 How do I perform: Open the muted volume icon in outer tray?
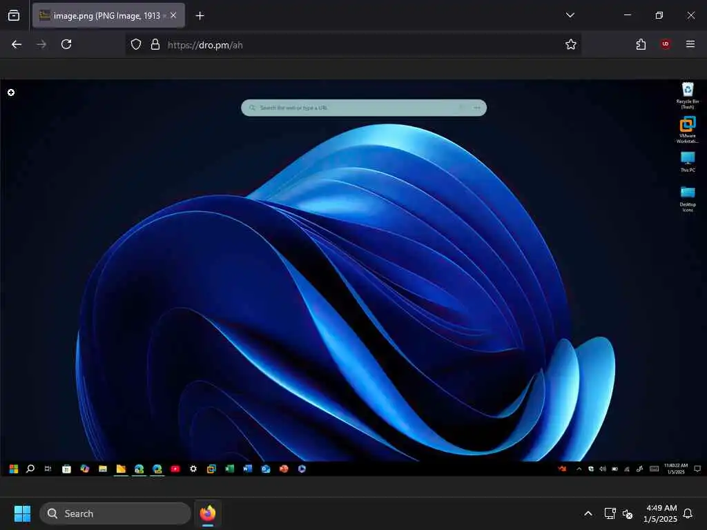pyautogui.click(x=627, y=513)
